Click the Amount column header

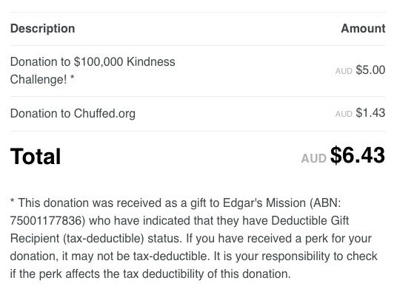[x=363, y=28]
